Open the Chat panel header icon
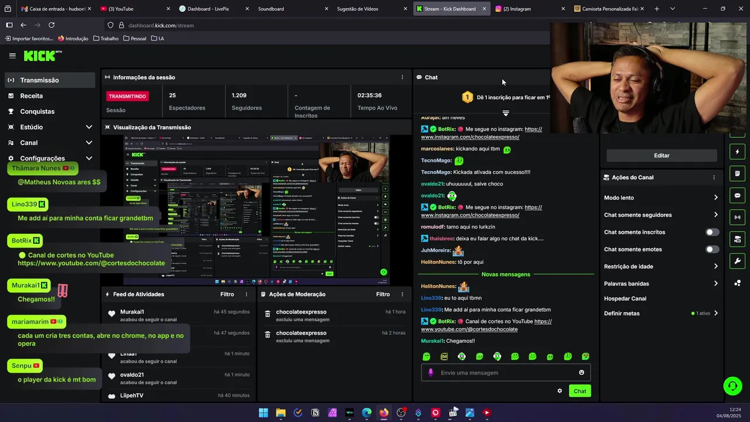Viewport: 750px width, 422px height. click(x=420, y=77)
